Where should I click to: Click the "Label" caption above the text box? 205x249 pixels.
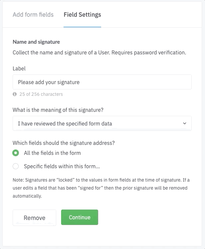[19, 68]
